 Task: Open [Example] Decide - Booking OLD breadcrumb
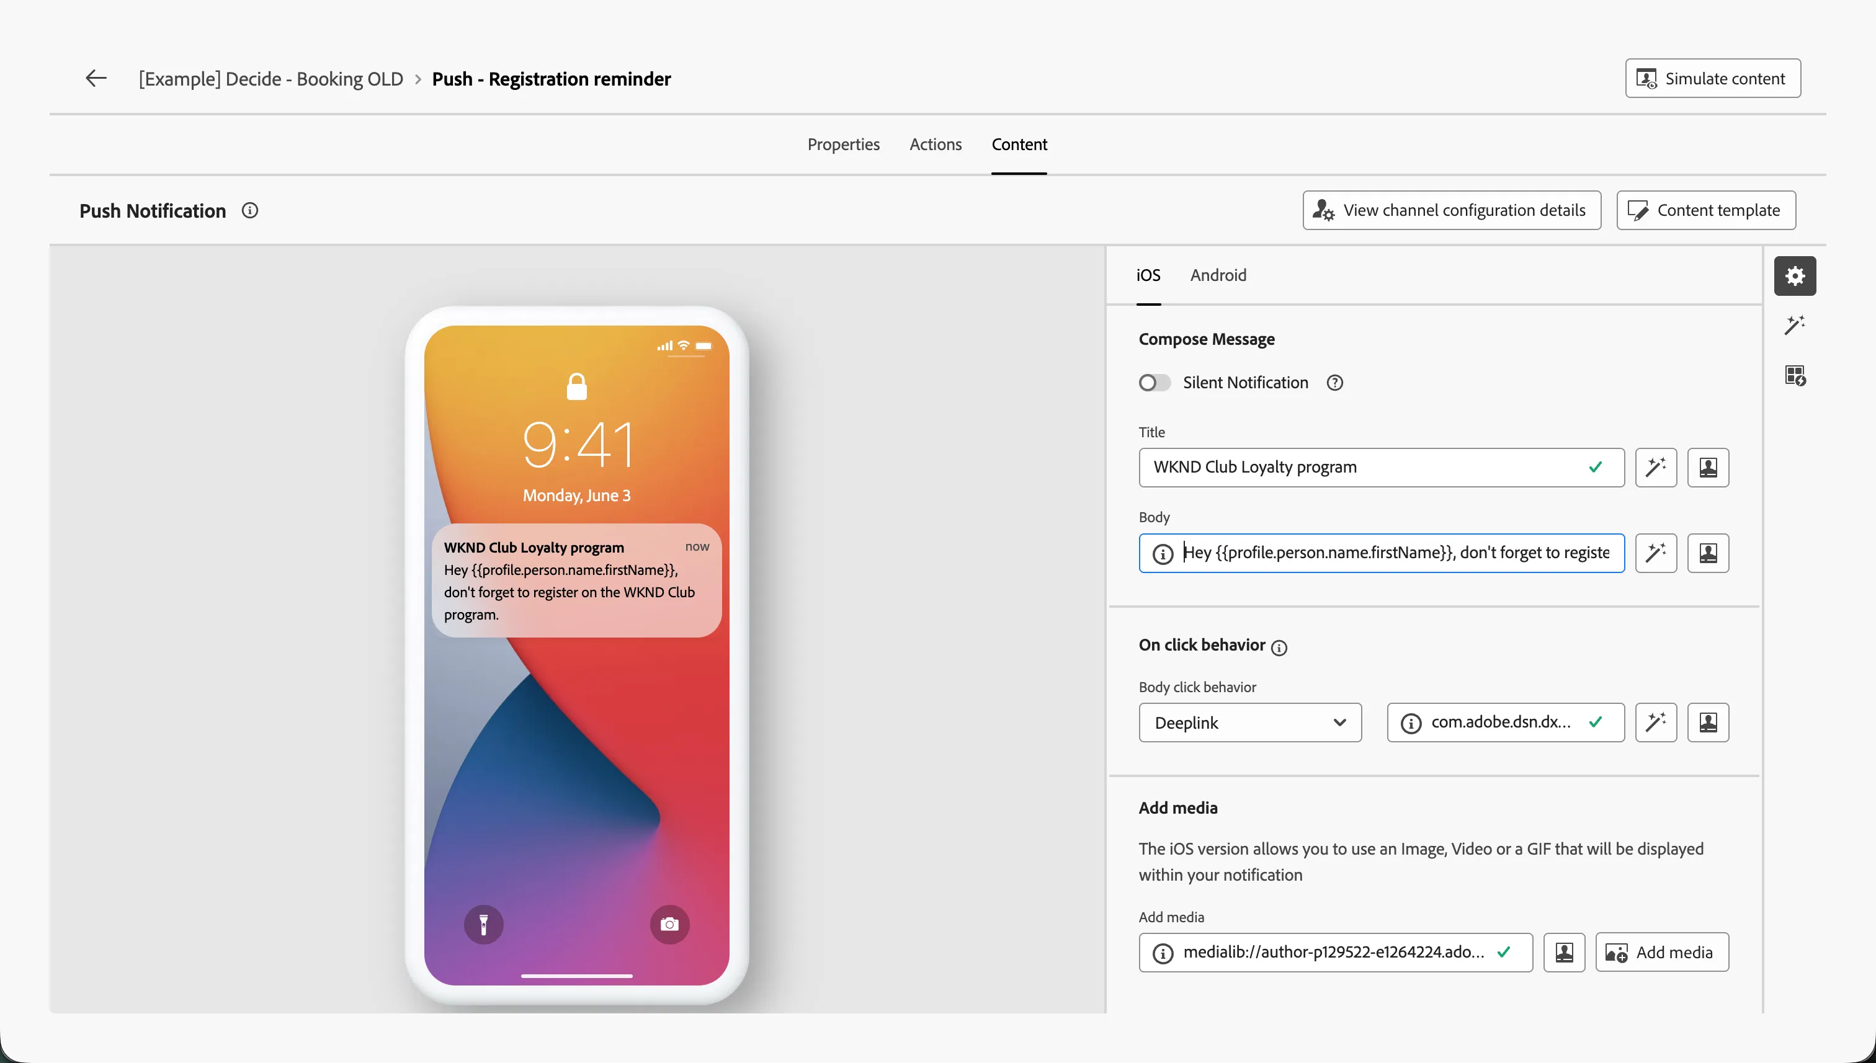[x=271, y=78]
